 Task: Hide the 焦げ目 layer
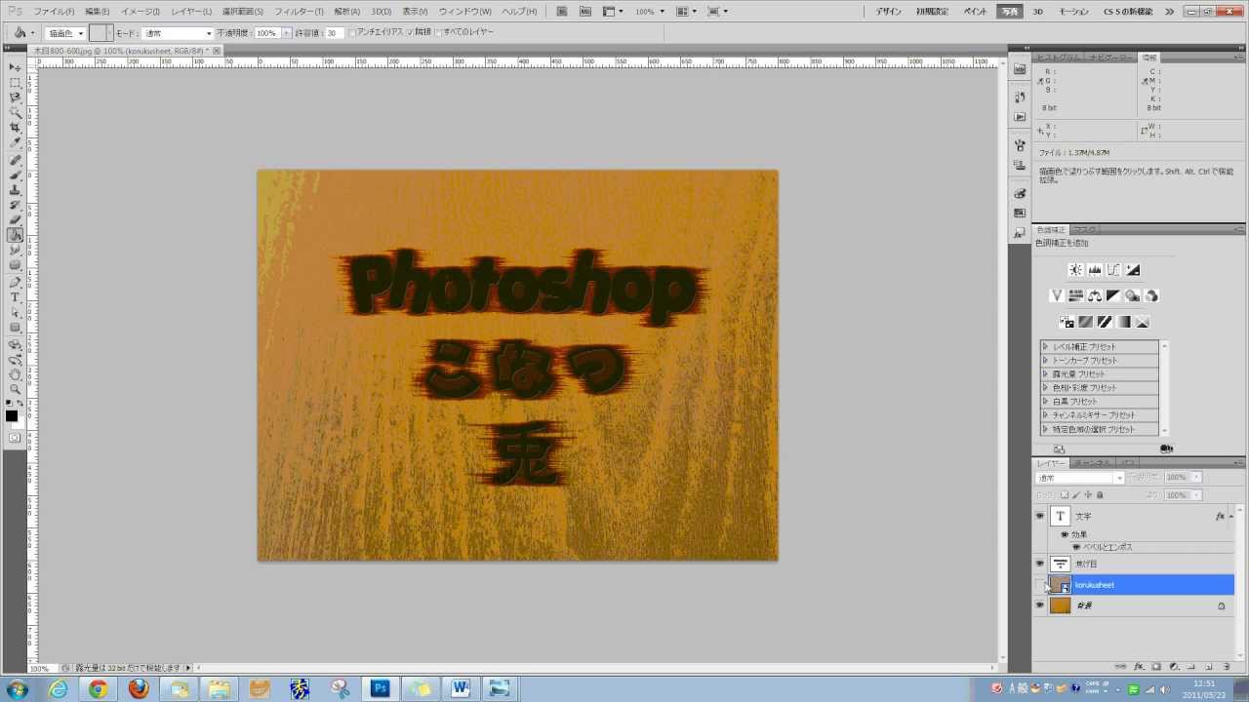pos(1039,564)
